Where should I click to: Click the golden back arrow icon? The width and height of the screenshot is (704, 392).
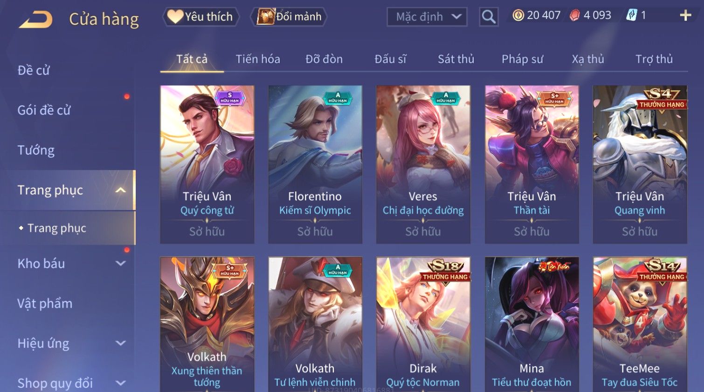tap(35, 19)
